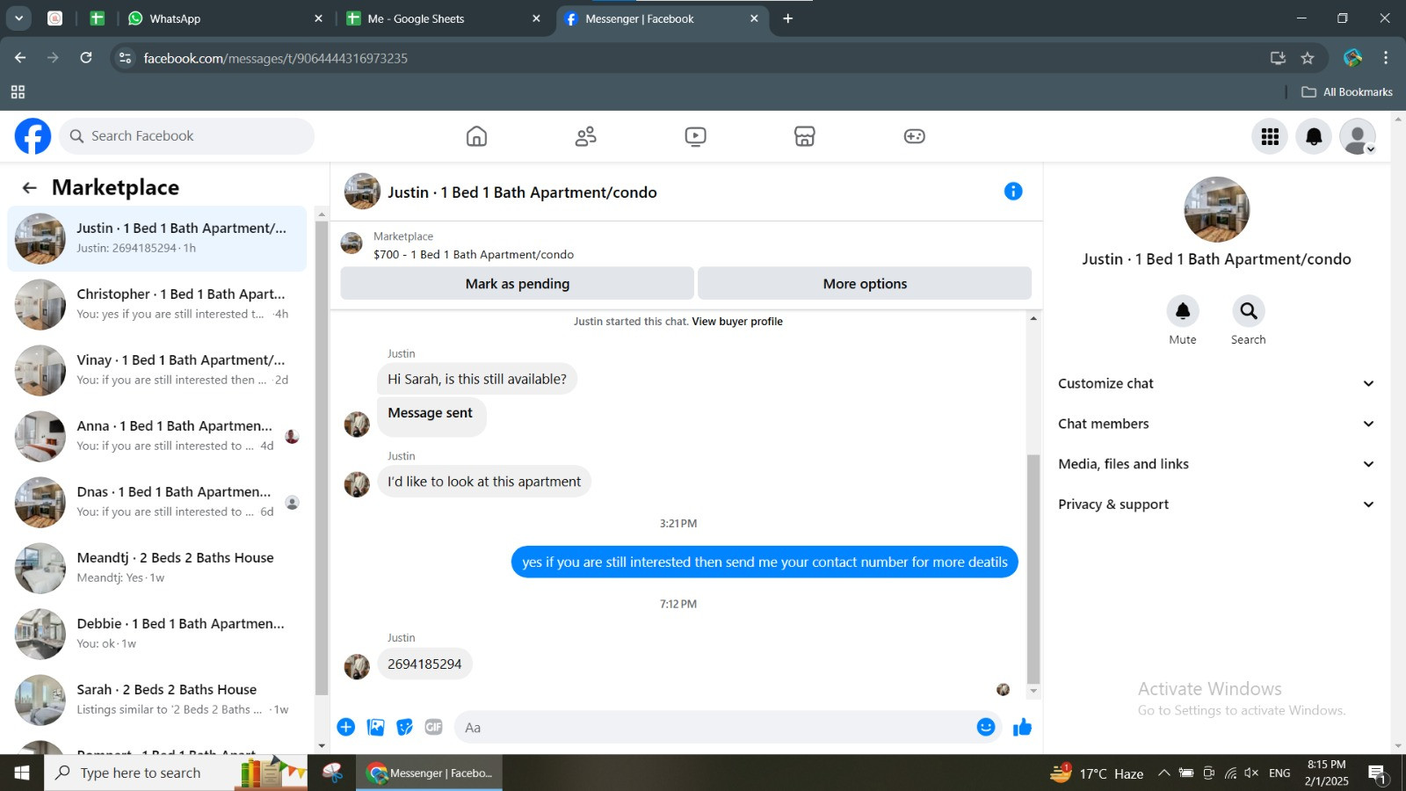1406x791 pixels.
Task: Open the More options menu button
Action: coord(865,284)
